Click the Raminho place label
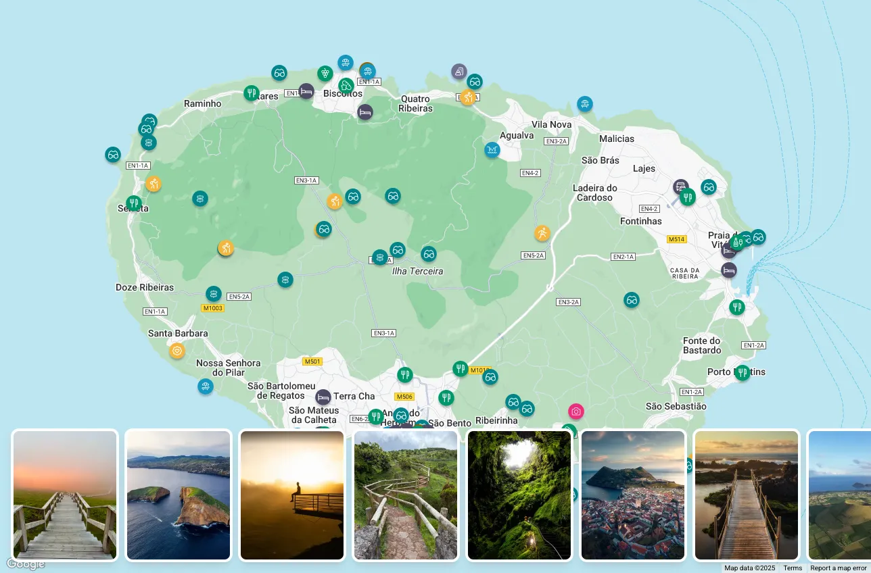This screenshot has width=871, height=573. pos(203,103)
